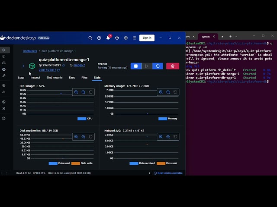
Task: Open Docker Desktop settings gear
Action: (126, 38)
